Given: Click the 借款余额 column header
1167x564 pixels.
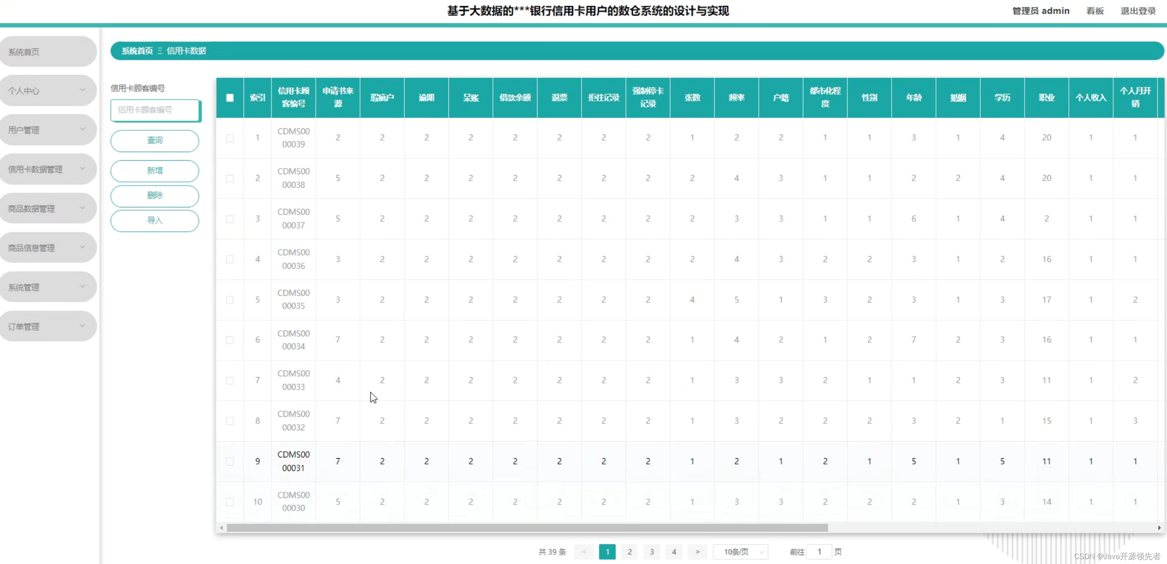Looking at the screenshot, I should point(515,98).
